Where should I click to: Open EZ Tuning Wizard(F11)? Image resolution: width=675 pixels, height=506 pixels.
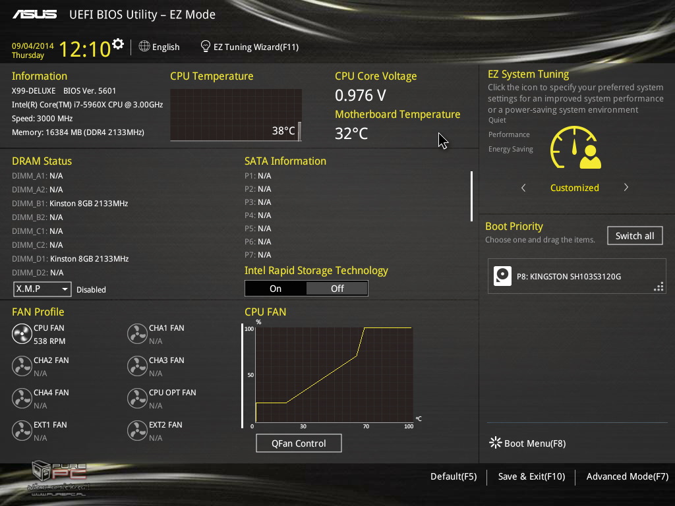click(x=250, y=47)
